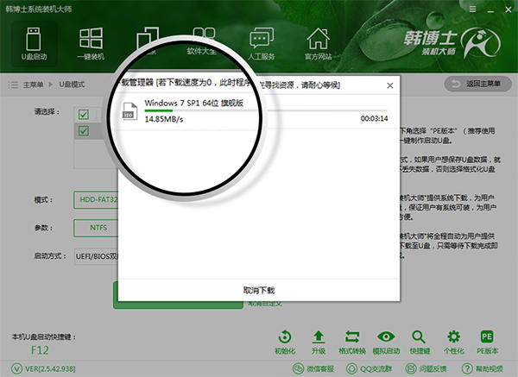Screen dimensions: 518x377
Task: Open 微信客服 in status bar
Action: [x=313, y=368]
